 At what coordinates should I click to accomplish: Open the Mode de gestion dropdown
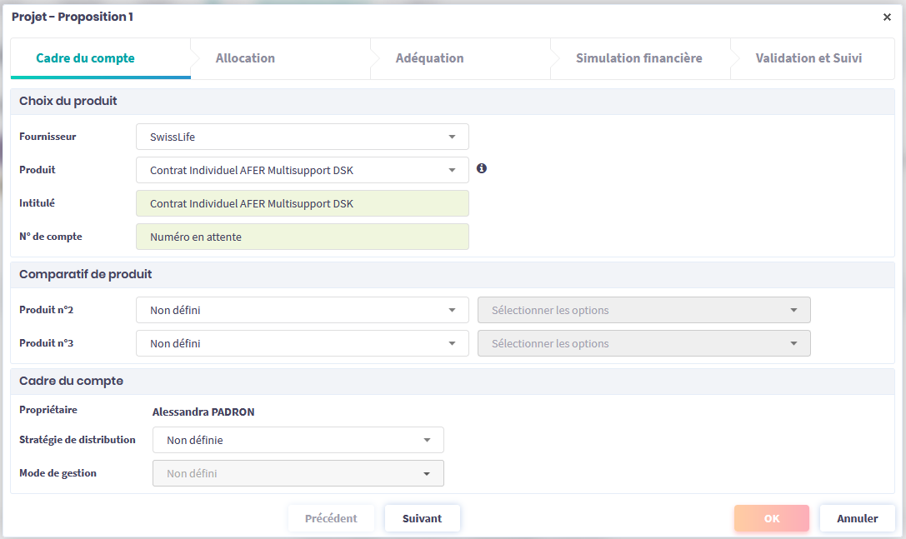(298, 473)
